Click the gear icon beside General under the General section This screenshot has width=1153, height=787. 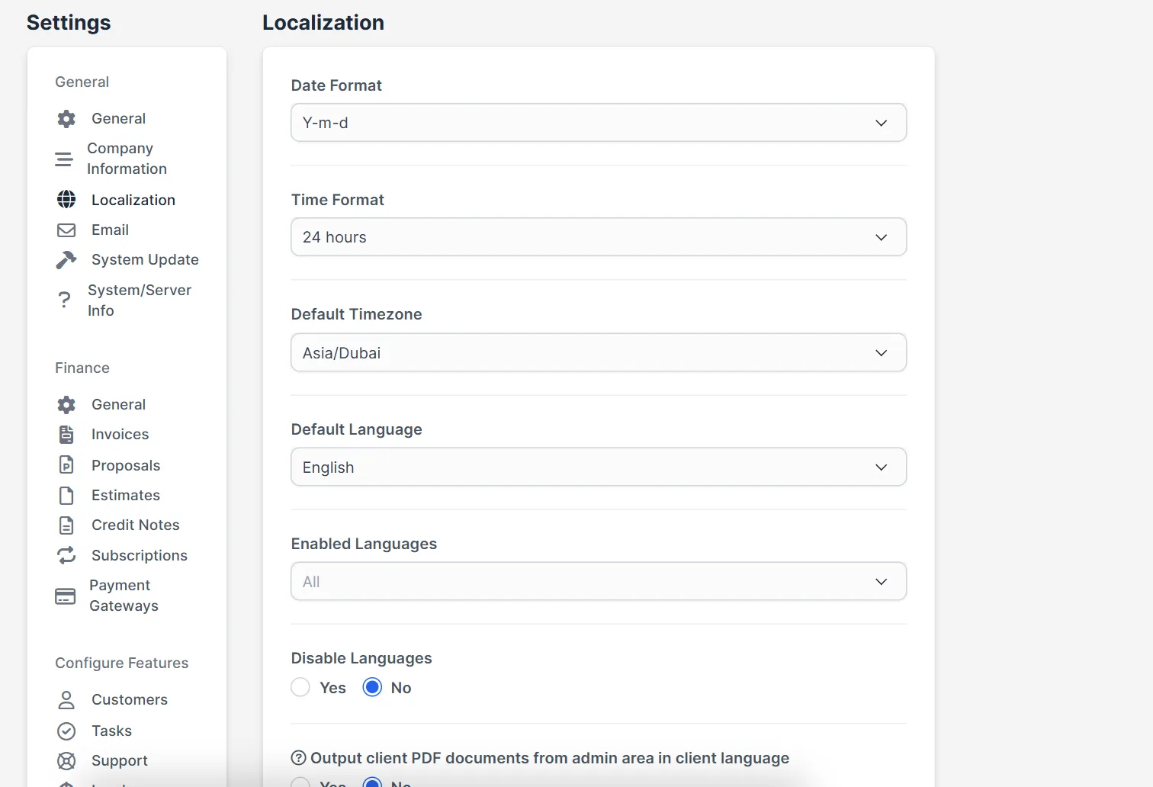tap(66, 119)
